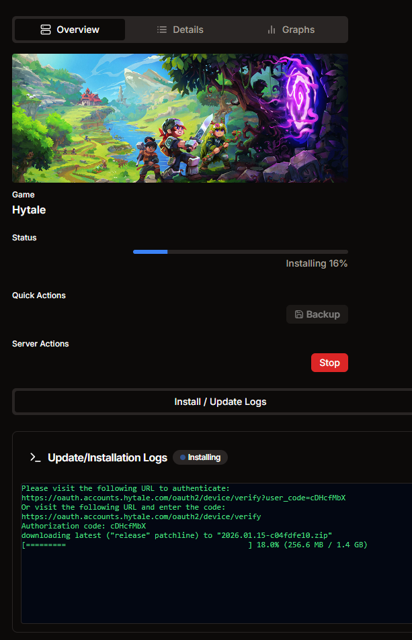Image resolution: width=412 pixels, height=640 pixels.
Task: Click the "Please visit the following URL" line
Action: tap(126, 488)
